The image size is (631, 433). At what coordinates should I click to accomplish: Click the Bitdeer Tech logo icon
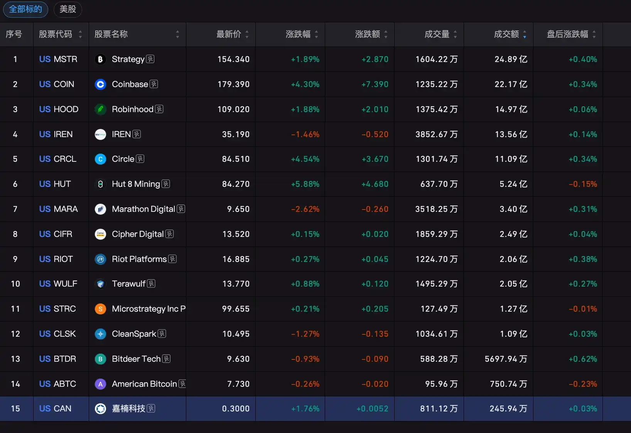[x=100, y=359]
